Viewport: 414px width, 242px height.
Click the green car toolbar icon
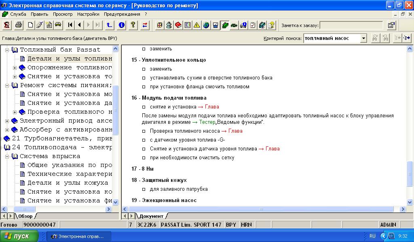point(234,25)
